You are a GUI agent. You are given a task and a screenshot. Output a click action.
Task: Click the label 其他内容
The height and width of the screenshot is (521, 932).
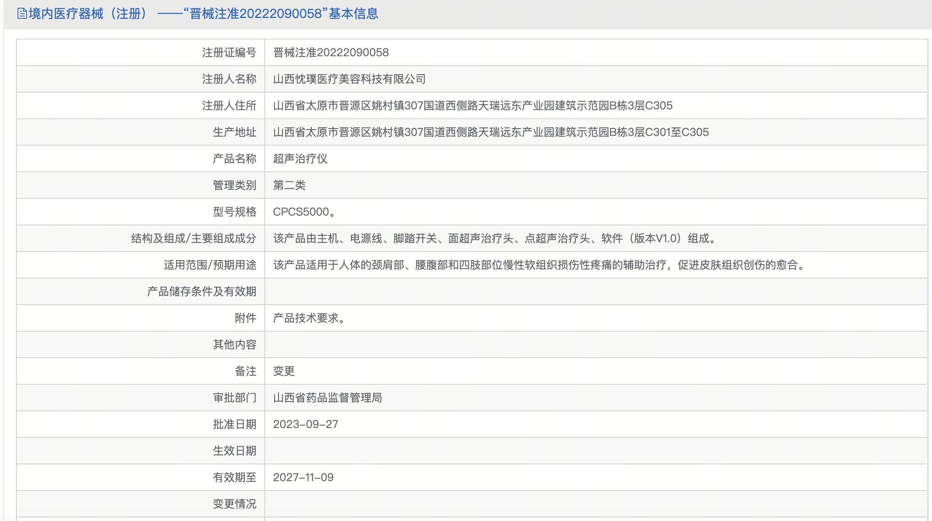(x=234, y=344)
